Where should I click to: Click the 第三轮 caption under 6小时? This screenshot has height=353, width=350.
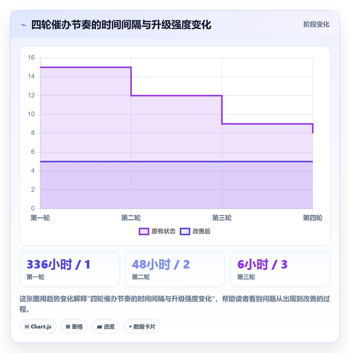pos(246,277)
